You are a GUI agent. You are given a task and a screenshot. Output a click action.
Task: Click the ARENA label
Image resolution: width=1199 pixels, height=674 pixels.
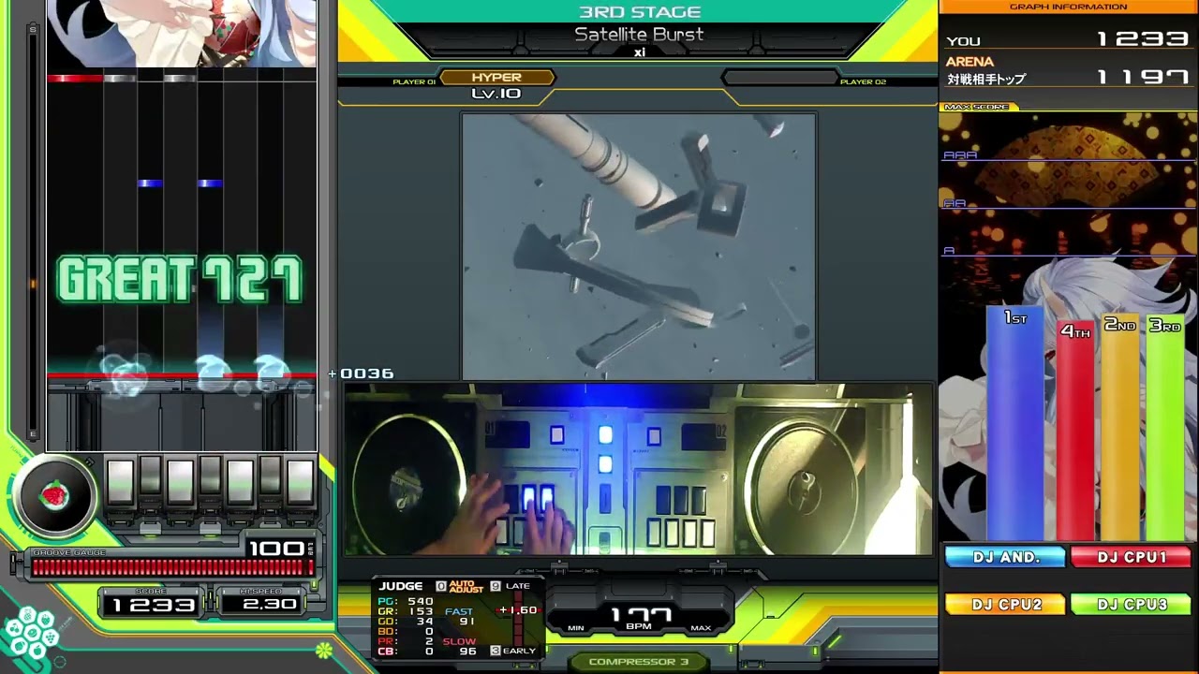pos(970,62)
